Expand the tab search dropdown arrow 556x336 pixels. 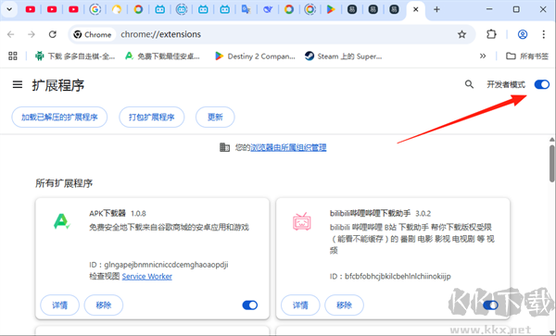[x=9, y=9]
